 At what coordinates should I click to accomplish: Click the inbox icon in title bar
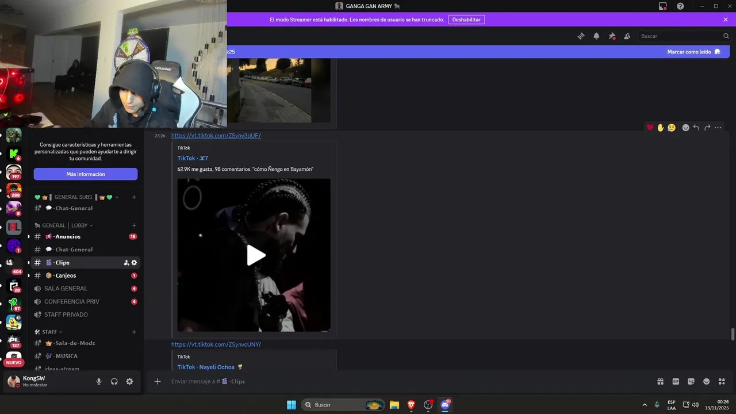(x=663, y=6)
